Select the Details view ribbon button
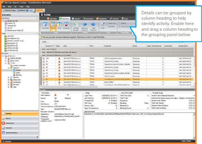Image resolution: width=202 pixels, height=144 pixels. pyautogui.click(x=53, y=26)
